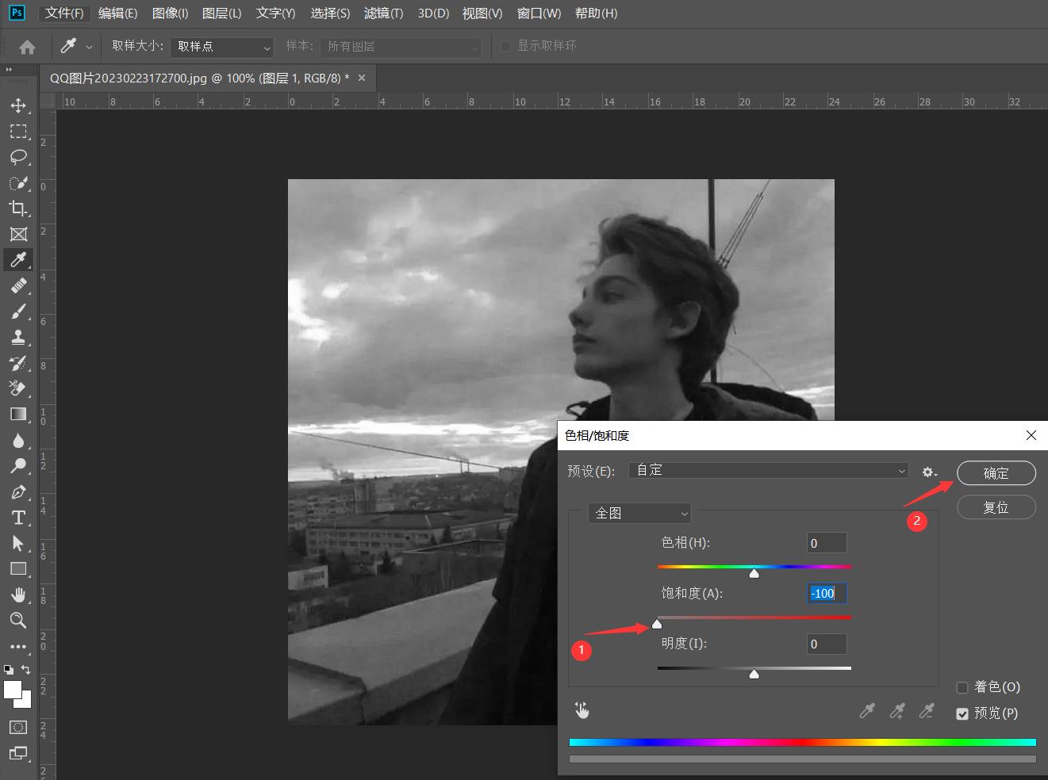The image size is (1048, 780).
Task: Click the foreground color swatch
Action: (x=13, y=690)
